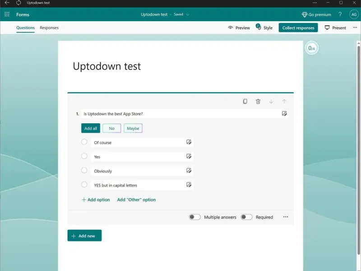The width and height of the screenshot is (361, 271).
Task: Select 'YES but in capital letters' radio
Action: (84, 185)
